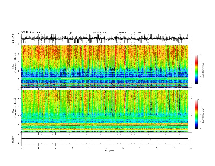Click the 'ch.1(V)' waveform axis label
This screenshot has height=166, width=215.
[13, 39]
